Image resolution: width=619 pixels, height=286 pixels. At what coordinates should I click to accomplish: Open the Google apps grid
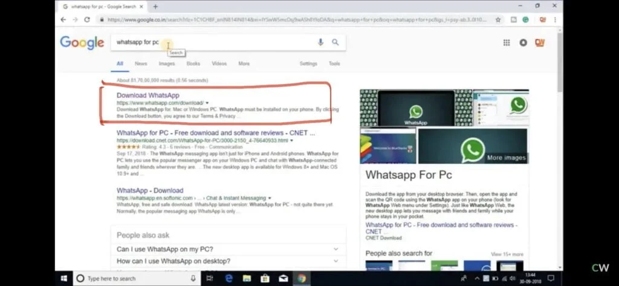(x=507, y=42)
